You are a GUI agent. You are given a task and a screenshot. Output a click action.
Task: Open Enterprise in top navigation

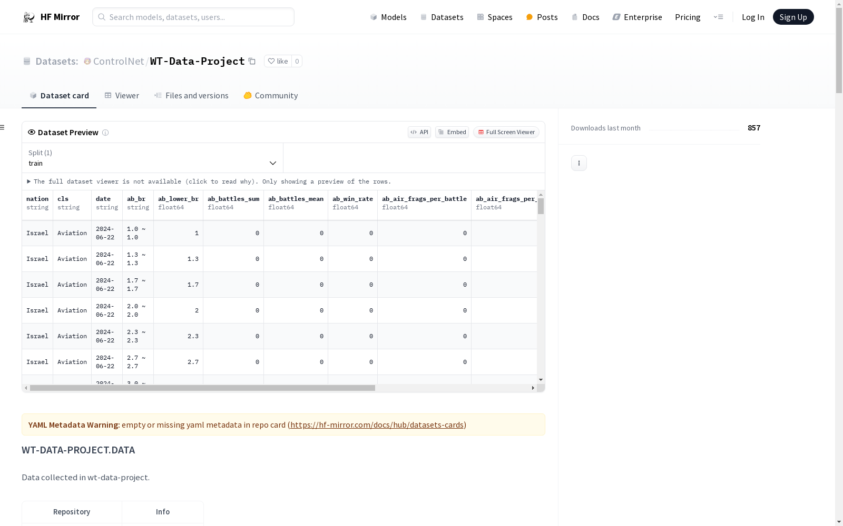637,17
